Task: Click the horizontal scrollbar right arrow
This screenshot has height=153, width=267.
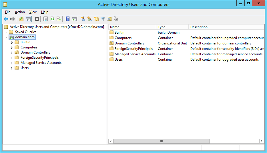Action: (262, 141)
